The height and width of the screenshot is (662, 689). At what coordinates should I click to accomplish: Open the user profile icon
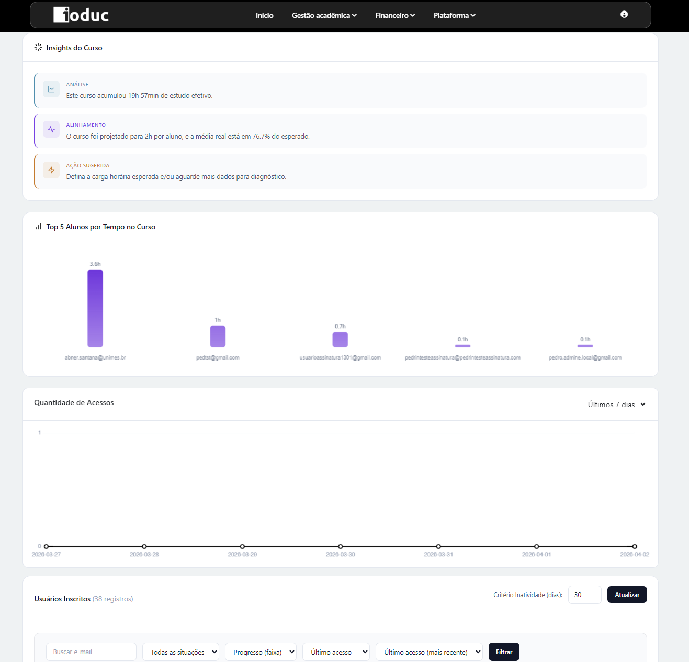point(624,15)
